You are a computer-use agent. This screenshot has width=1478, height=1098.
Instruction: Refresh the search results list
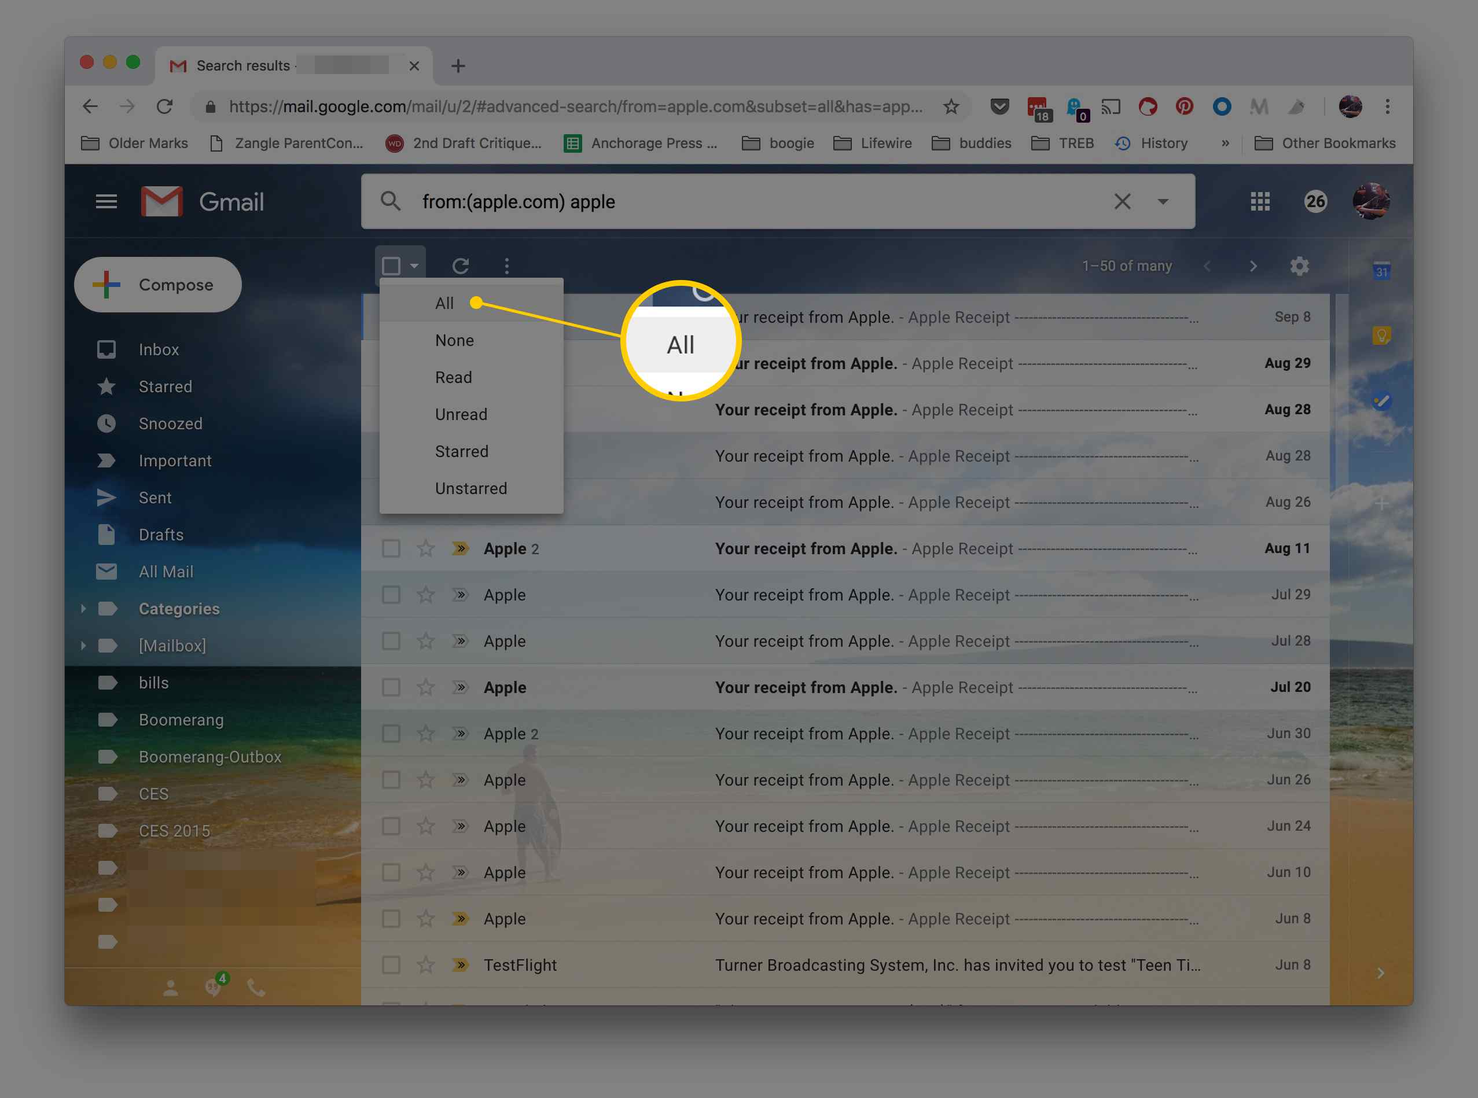click(x=461, y=266)
